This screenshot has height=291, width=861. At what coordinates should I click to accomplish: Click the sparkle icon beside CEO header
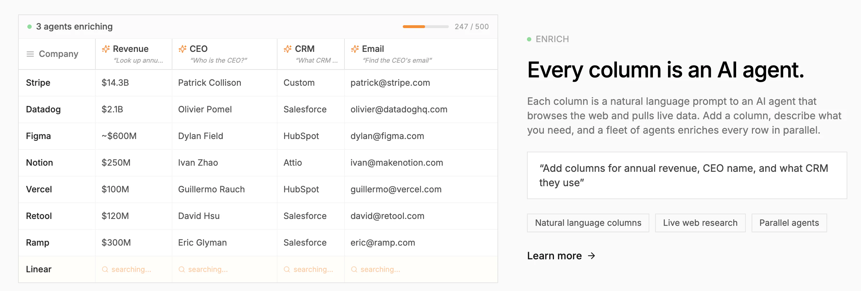182,49
